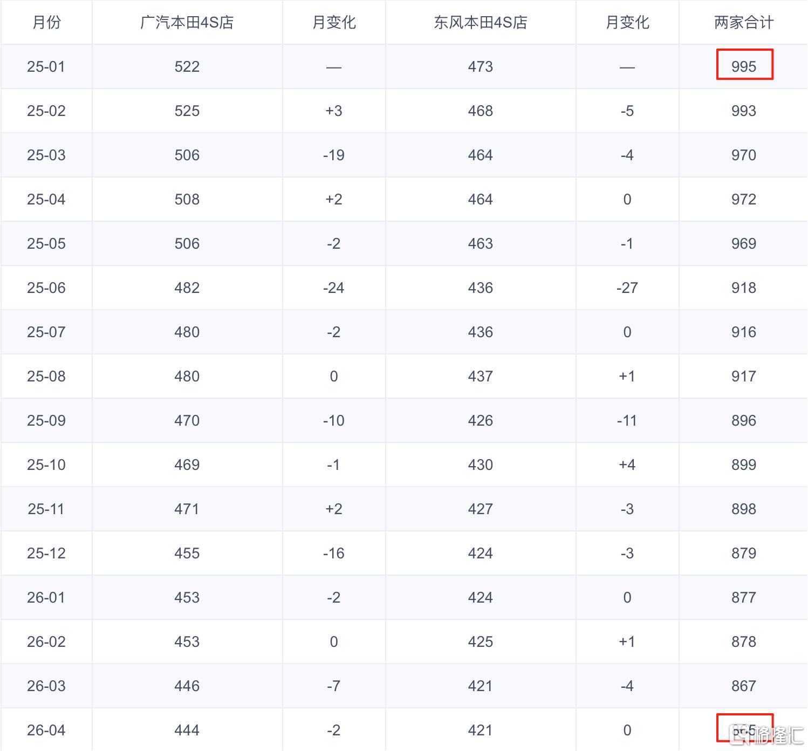Click the 469 cell in row 25-10
The width and height of the screenshot is (808, 751).
point(187,465)
